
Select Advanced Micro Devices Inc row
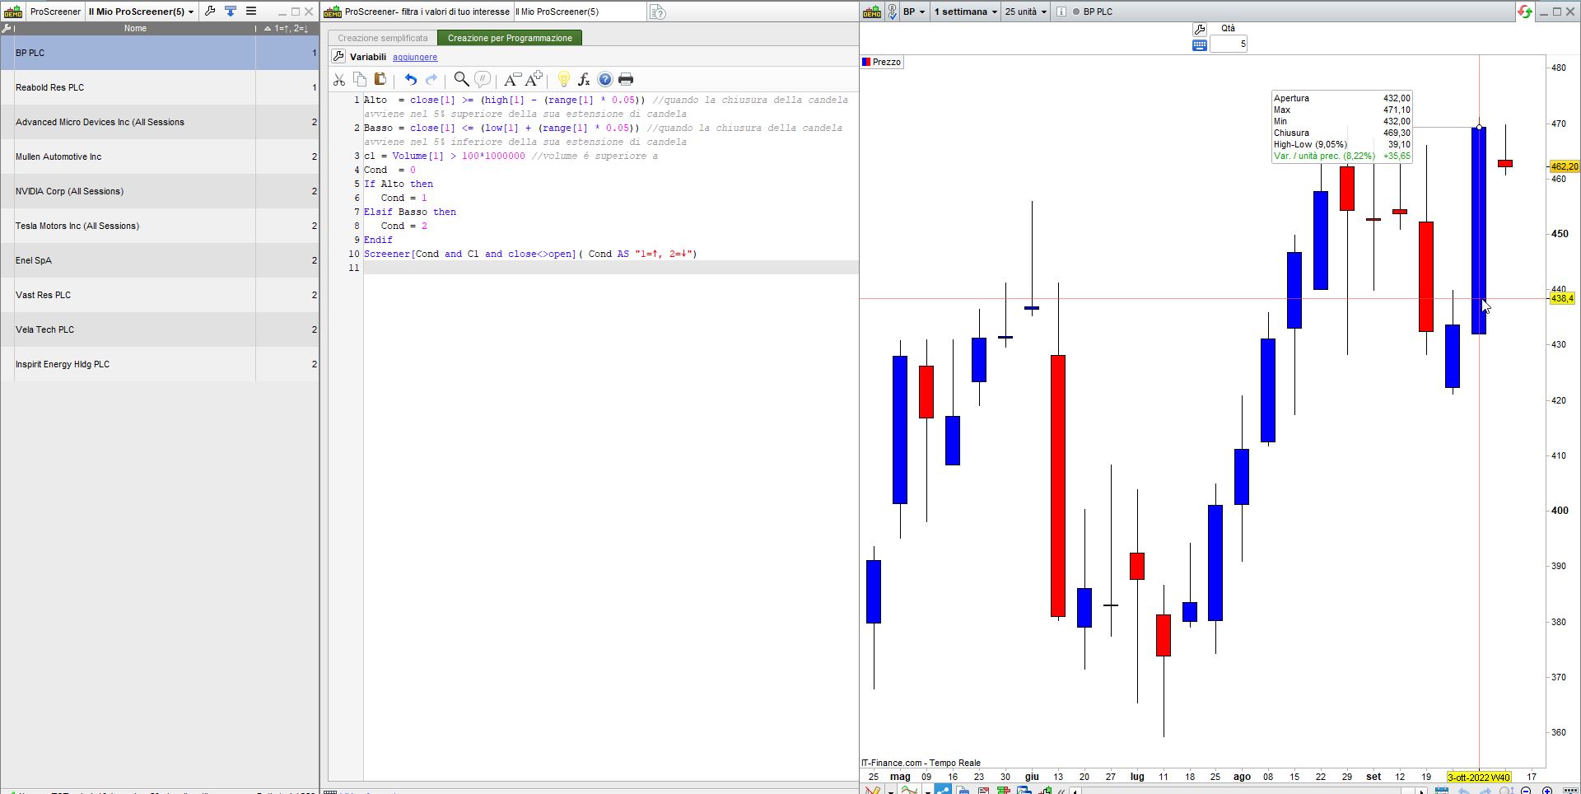(160, 122)
